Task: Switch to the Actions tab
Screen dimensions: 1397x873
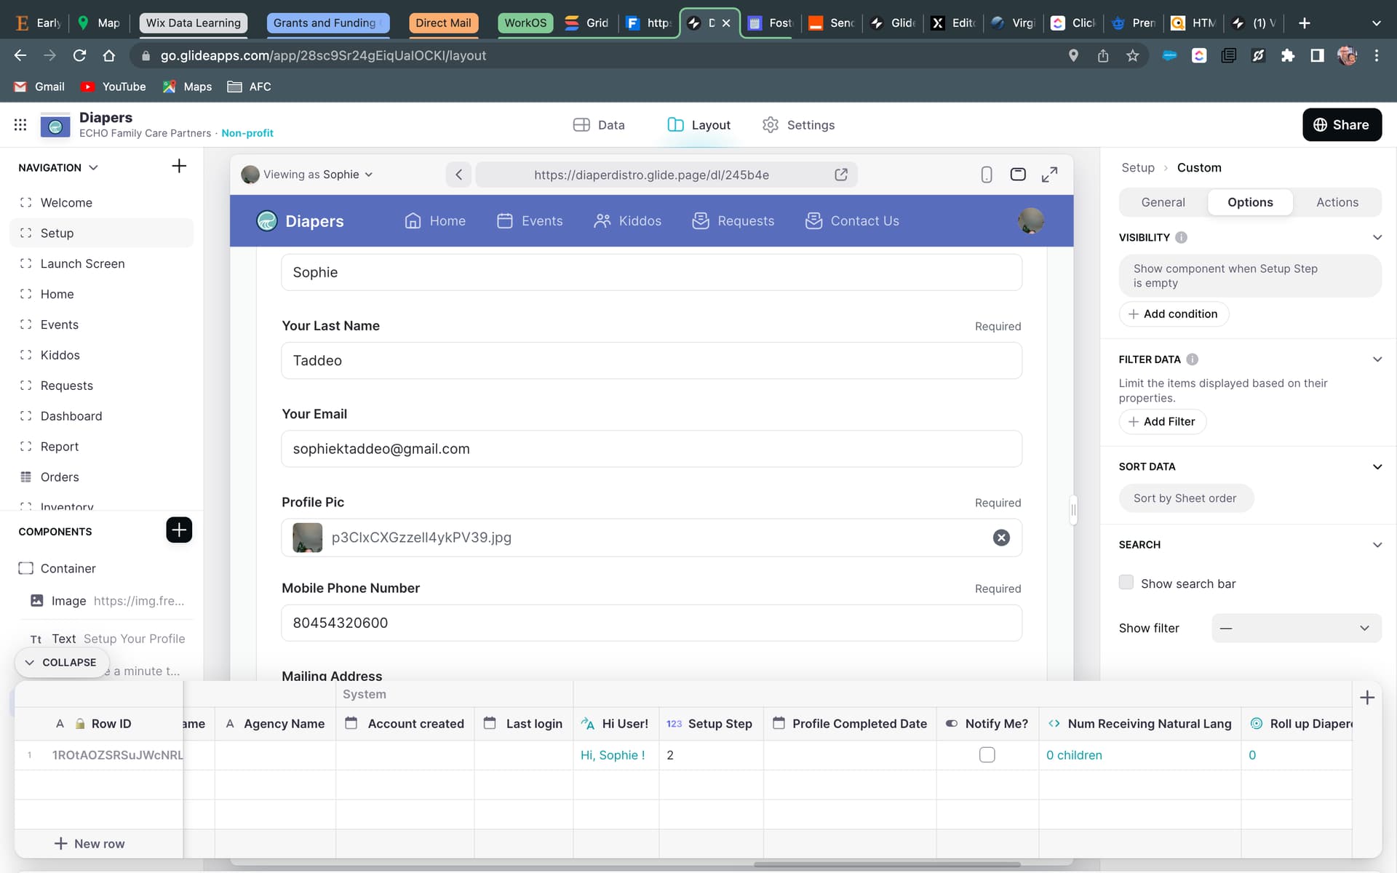Action: point(1337,202)
